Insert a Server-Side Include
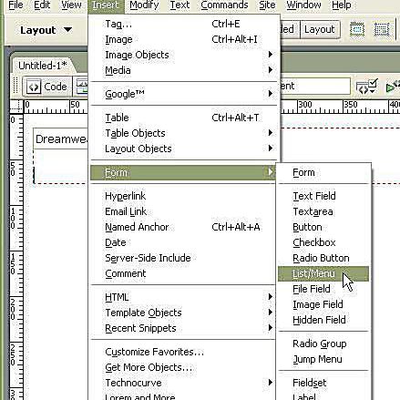This screenshot has height=400, width=400. tap(184, 258)
